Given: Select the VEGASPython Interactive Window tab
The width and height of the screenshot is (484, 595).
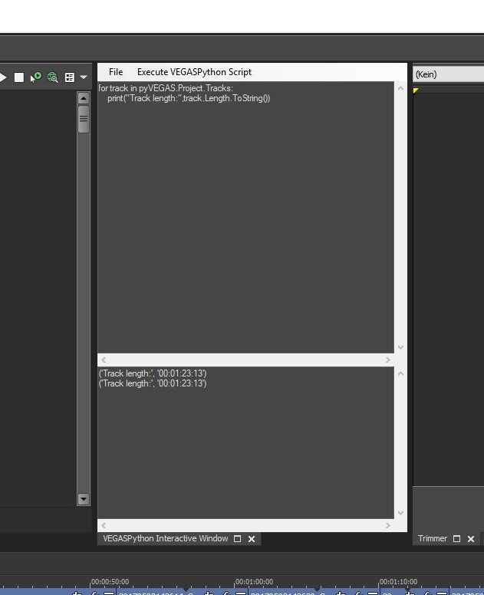Looking at the screenshot, I should (165, 539).
